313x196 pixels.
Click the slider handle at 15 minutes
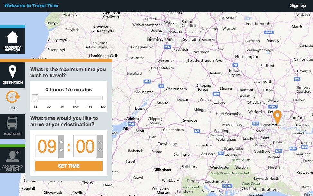pos(35,98)
